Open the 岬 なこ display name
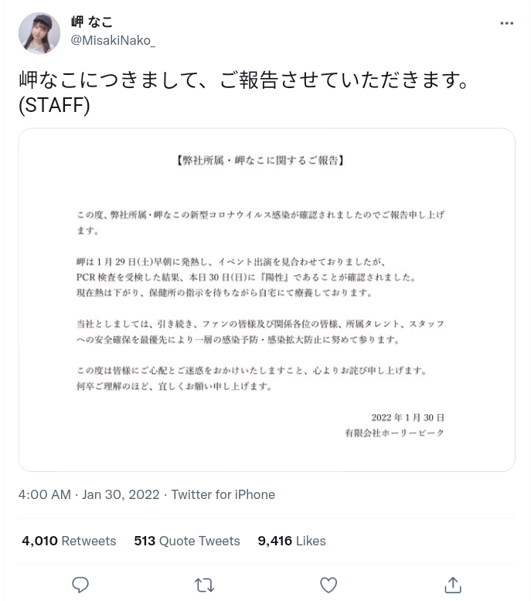This screenshot has width=531, height=601. (x=92, y=22)
